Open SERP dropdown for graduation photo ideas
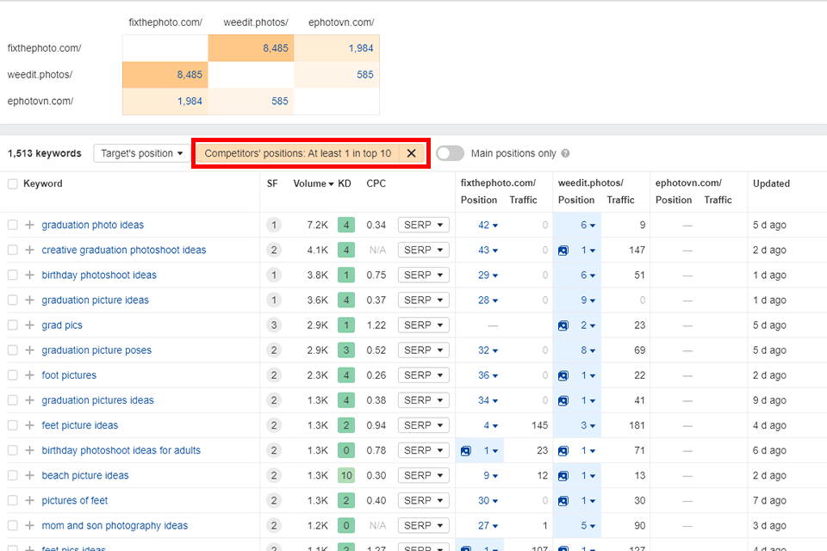Screen dimensions: 827x551 pyautogui.click(x=424, y=225)
